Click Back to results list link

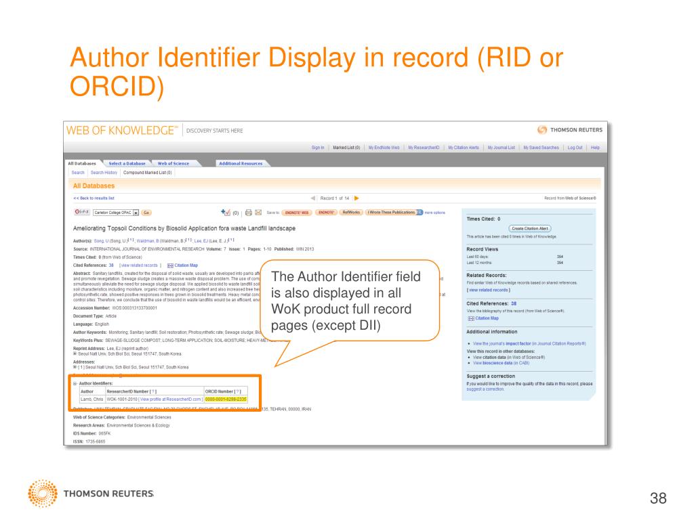click(x=94, y=198)
